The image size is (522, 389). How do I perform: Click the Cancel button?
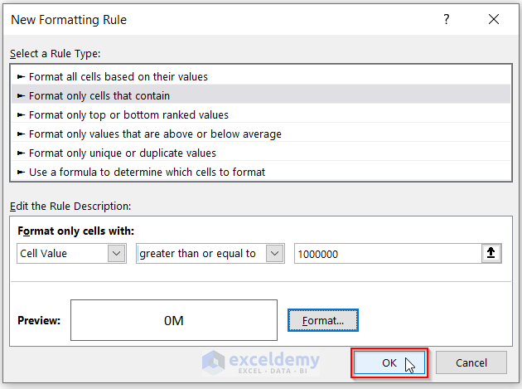pos(471,362)
